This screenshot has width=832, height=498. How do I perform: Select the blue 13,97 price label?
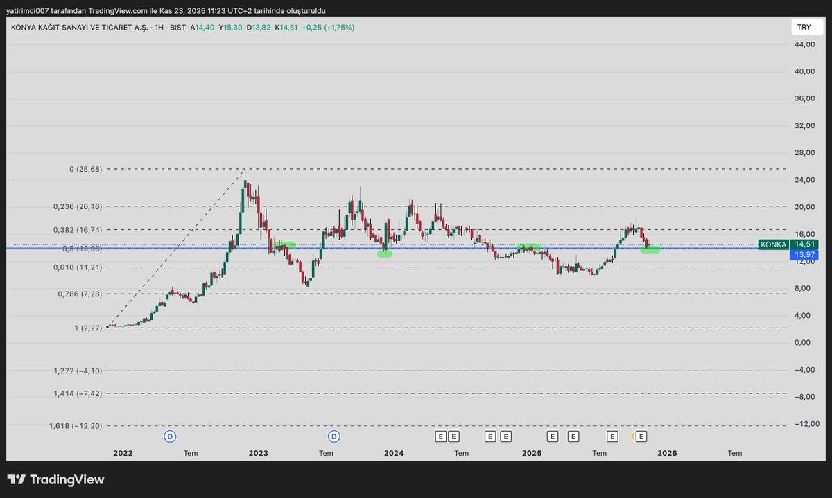804,256
